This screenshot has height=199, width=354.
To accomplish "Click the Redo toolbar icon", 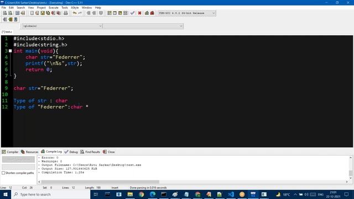I will (80, 13).
